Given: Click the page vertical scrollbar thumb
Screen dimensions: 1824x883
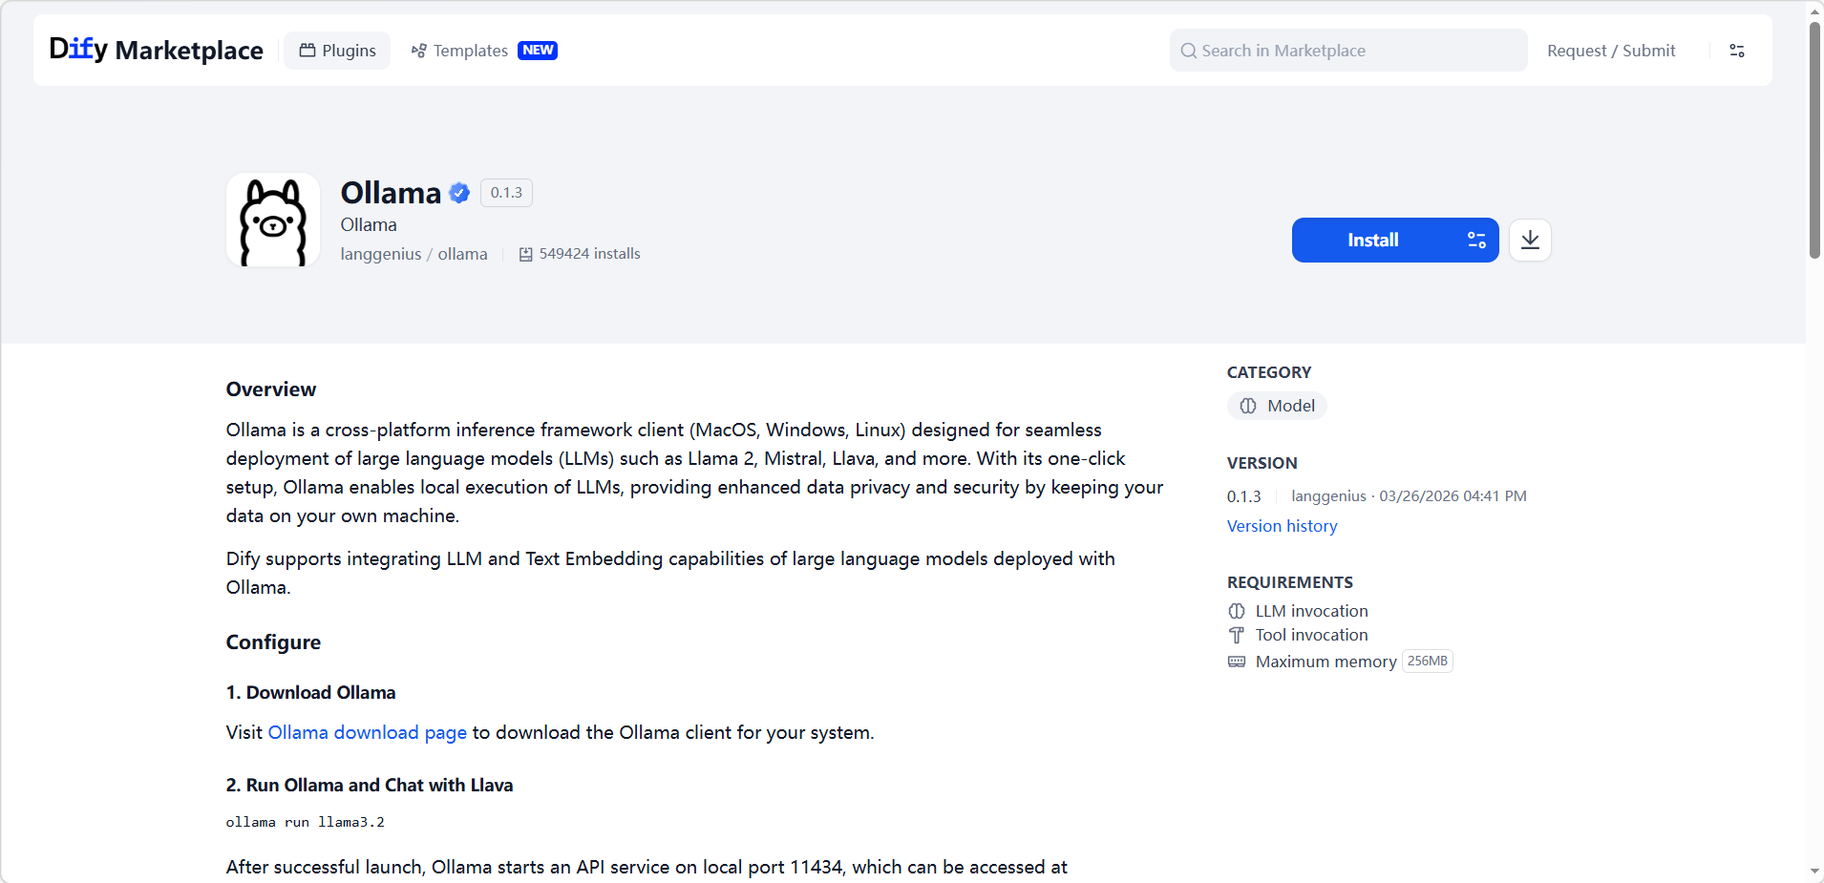Looking at the screenshot, I should [1814, 139].
